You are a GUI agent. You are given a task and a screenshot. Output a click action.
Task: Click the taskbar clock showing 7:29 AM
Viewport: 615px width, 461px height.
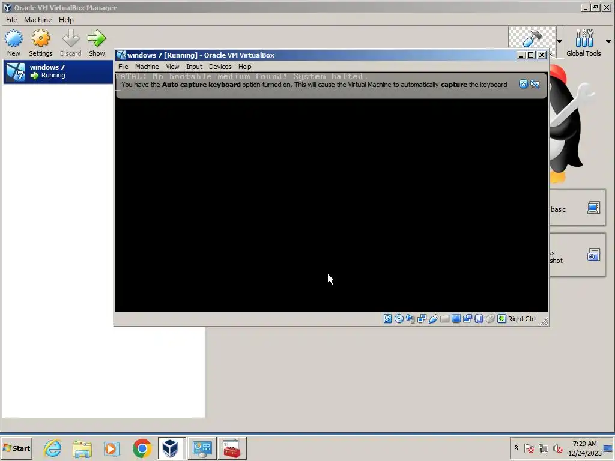pyautogui.click(x=584, y=448)
